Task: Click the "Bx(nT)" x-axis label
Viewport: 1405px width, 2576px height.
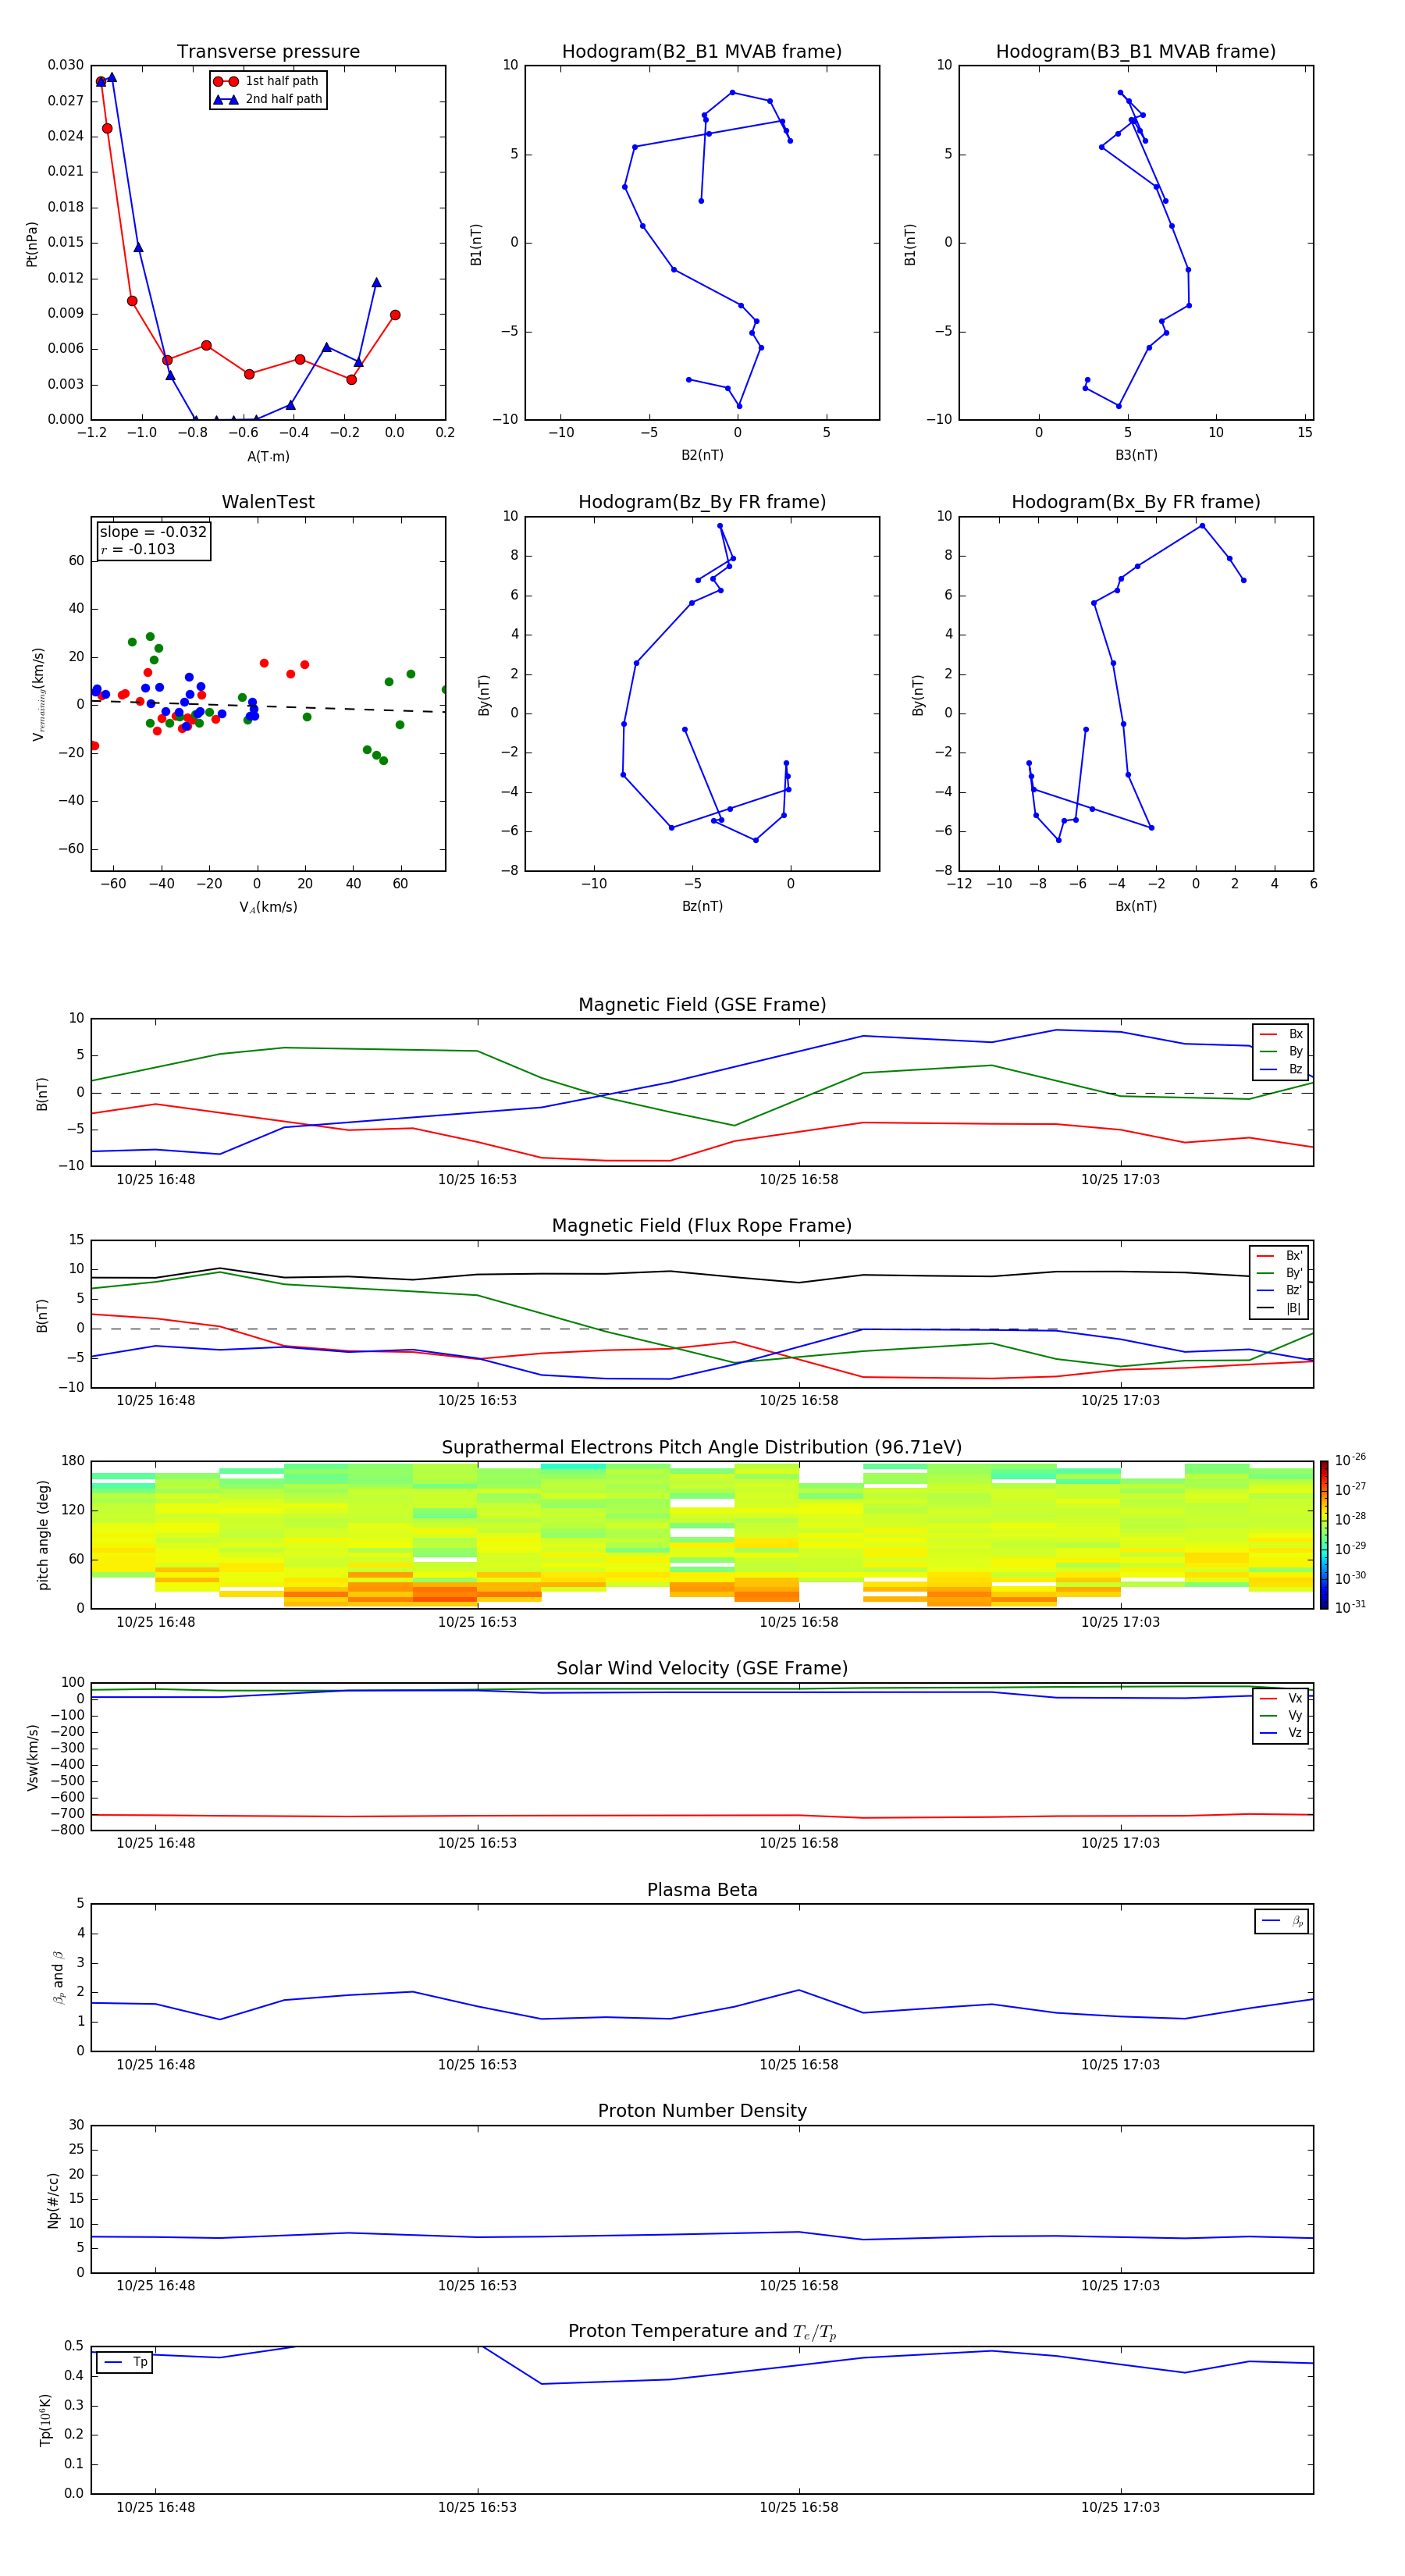Action: [x=1136, y=906]
